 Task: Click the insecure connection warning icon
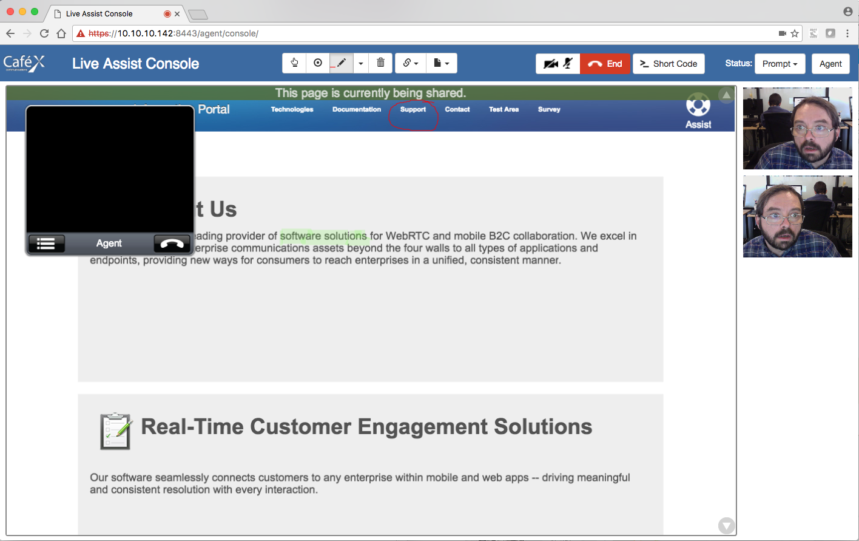pos(81,33)
